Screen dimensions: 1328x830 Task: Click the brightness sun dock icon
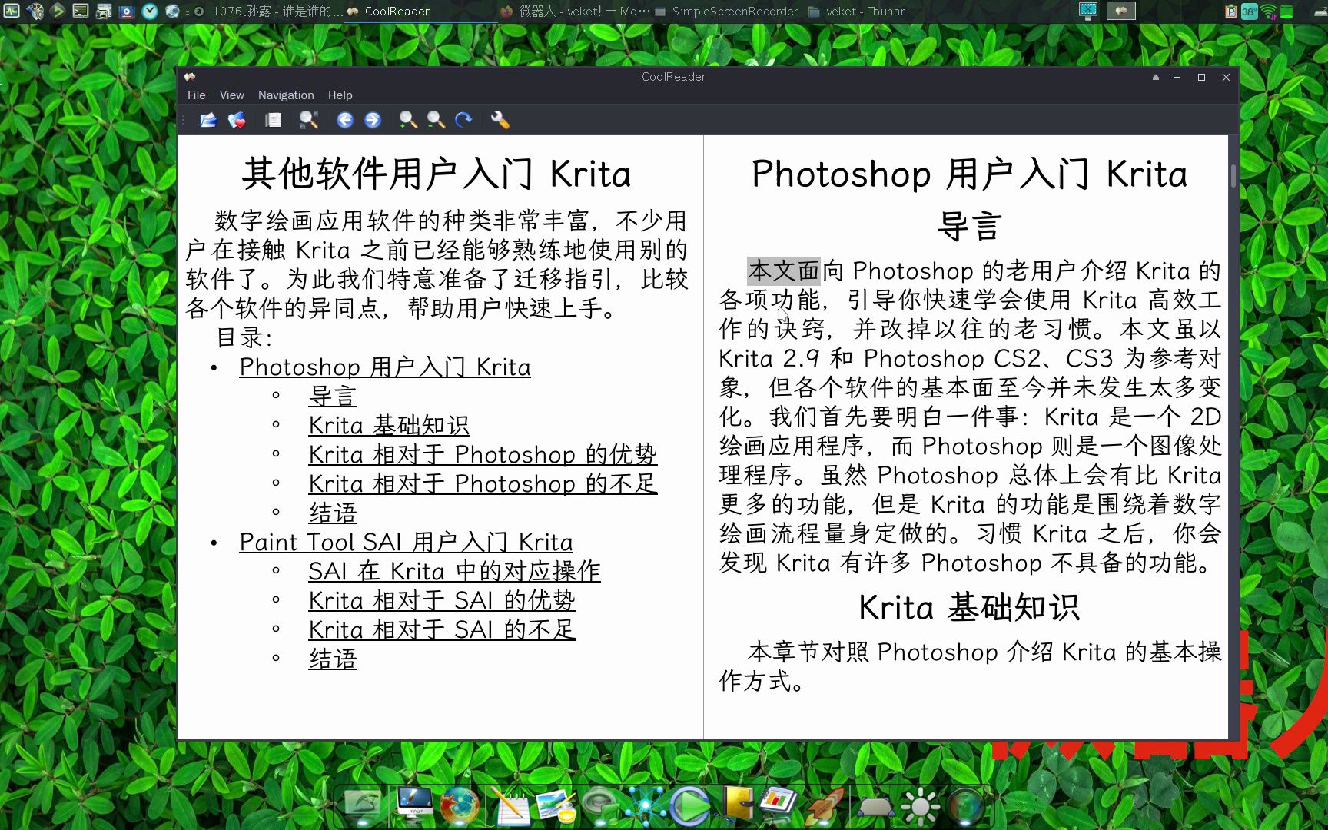(920, 807)
